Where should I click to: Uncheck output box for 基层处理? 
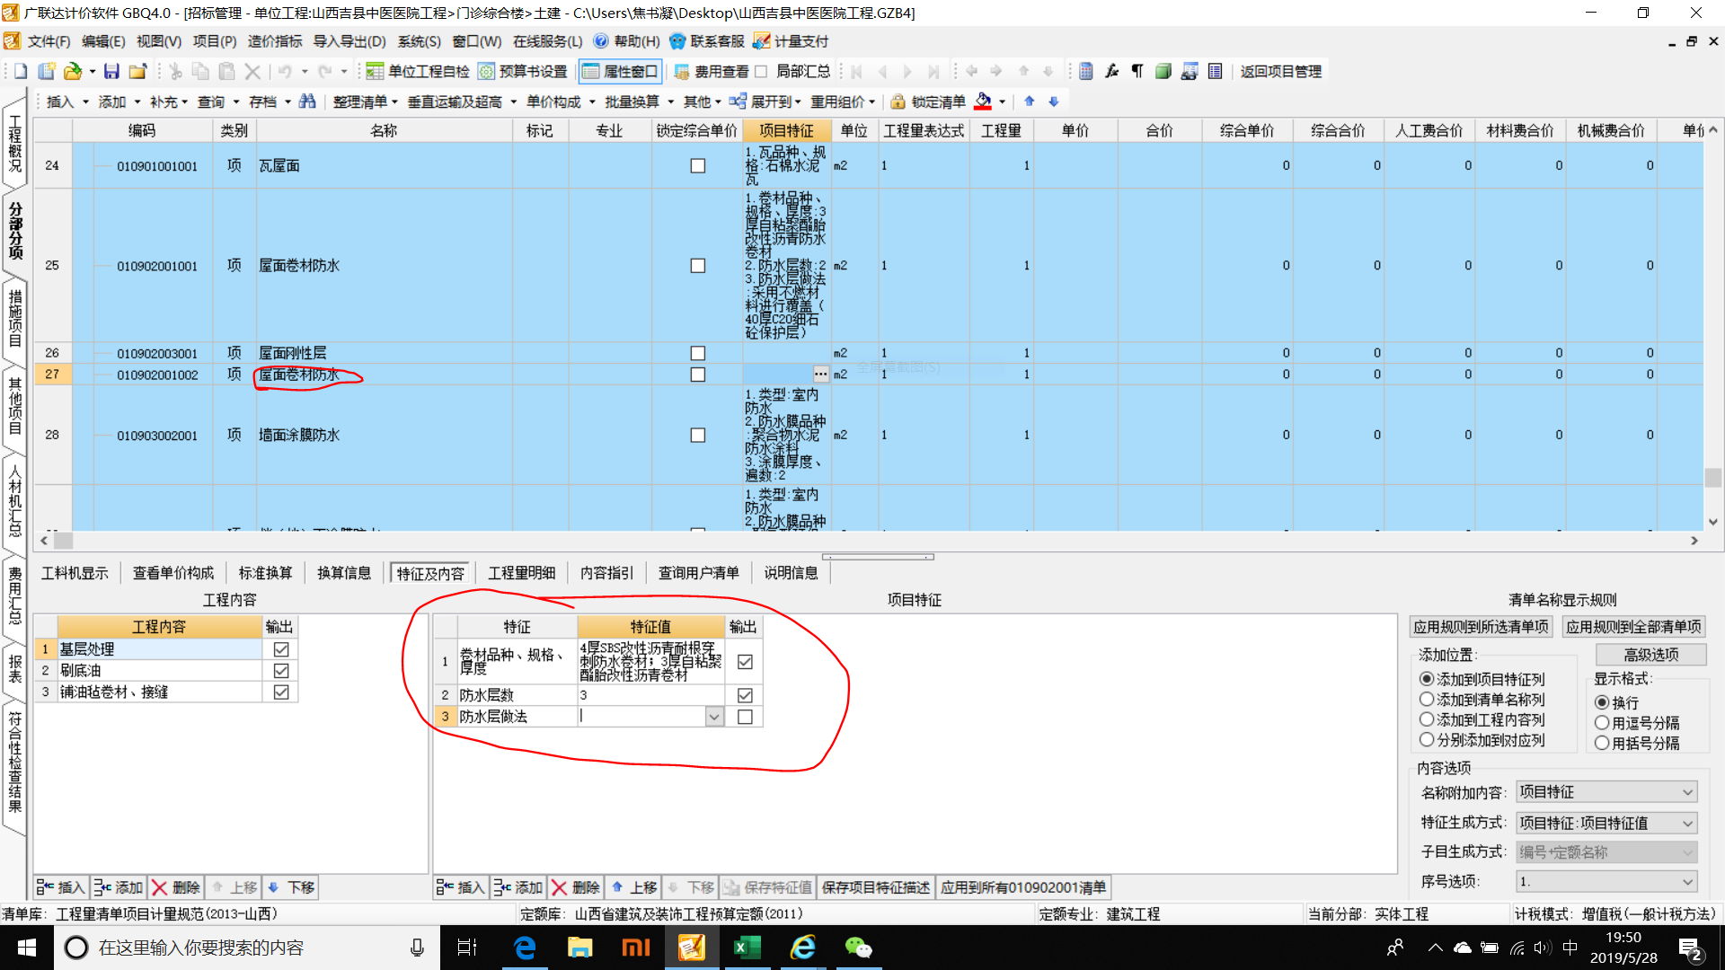[281, 649]
